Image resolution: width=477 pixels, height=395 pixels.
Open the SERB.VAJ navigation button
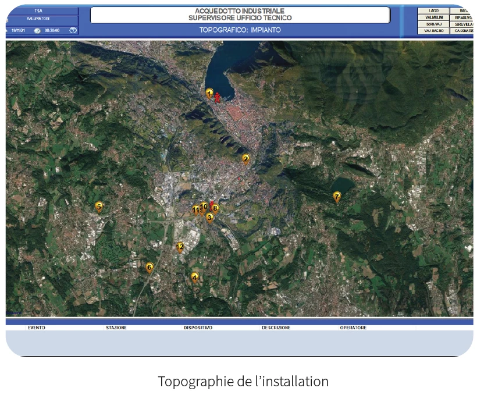coord(433,24)
